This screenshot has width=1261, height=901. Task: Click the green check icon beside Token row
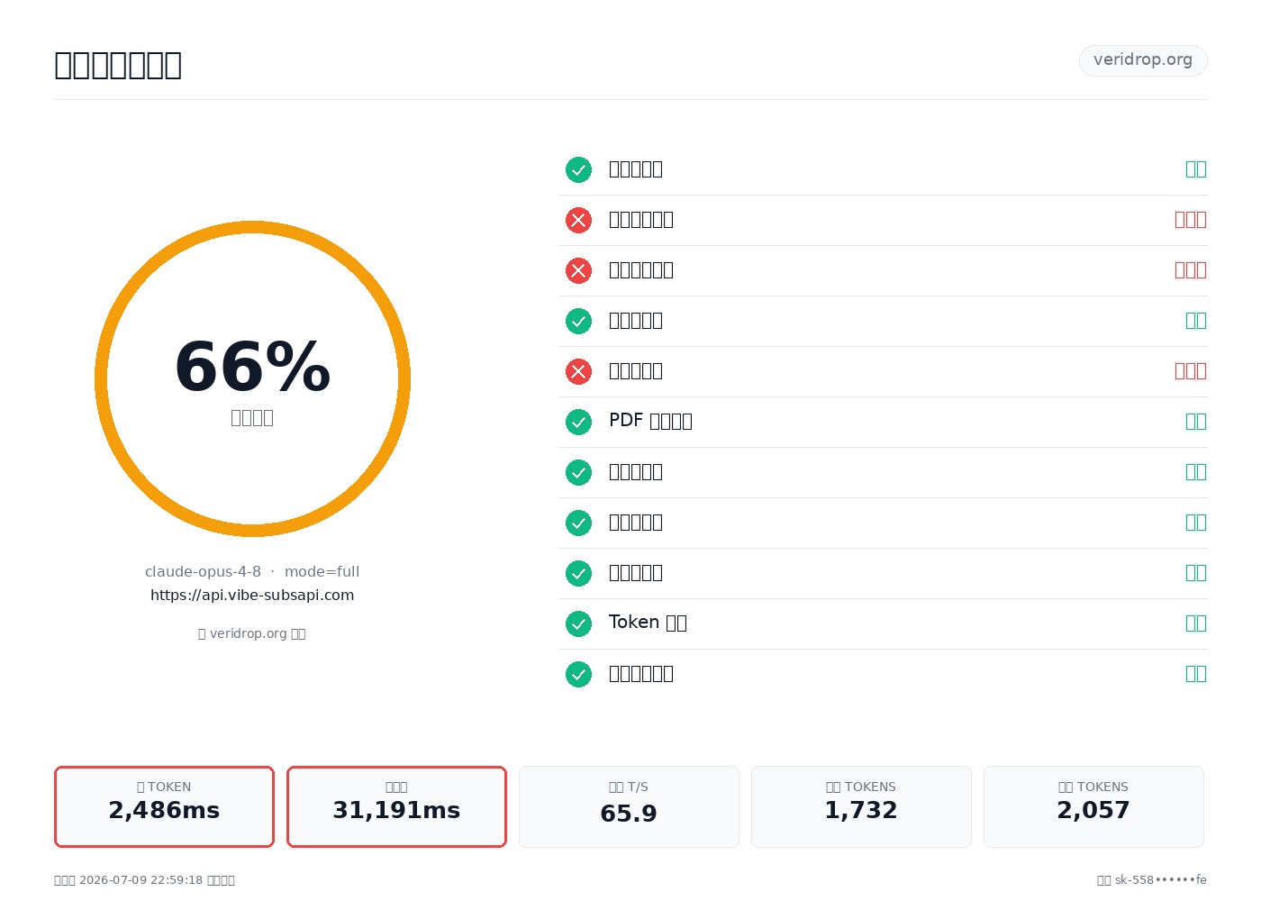(578, 623)
